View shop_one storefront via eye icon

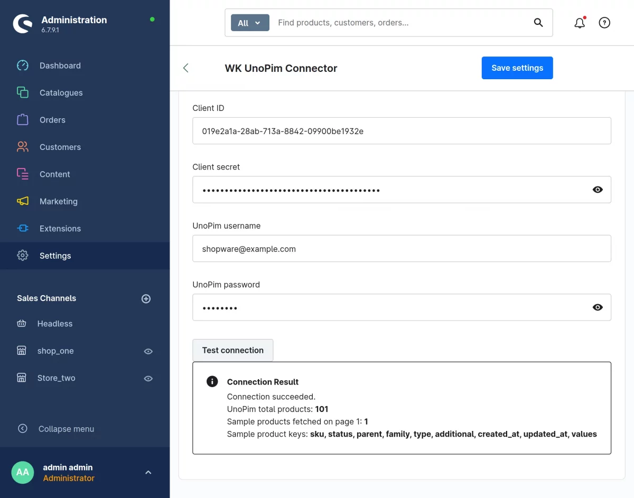click(148, 351)
